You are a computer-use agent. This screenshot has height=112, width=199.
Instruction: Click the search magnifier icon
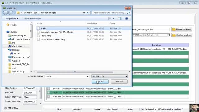point(128,13)
